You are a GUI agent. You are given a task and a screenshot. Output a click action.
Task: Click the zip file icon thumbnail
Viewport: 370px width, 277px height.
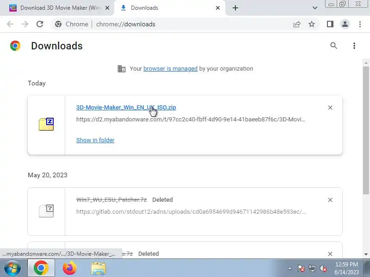click(46, 124)
